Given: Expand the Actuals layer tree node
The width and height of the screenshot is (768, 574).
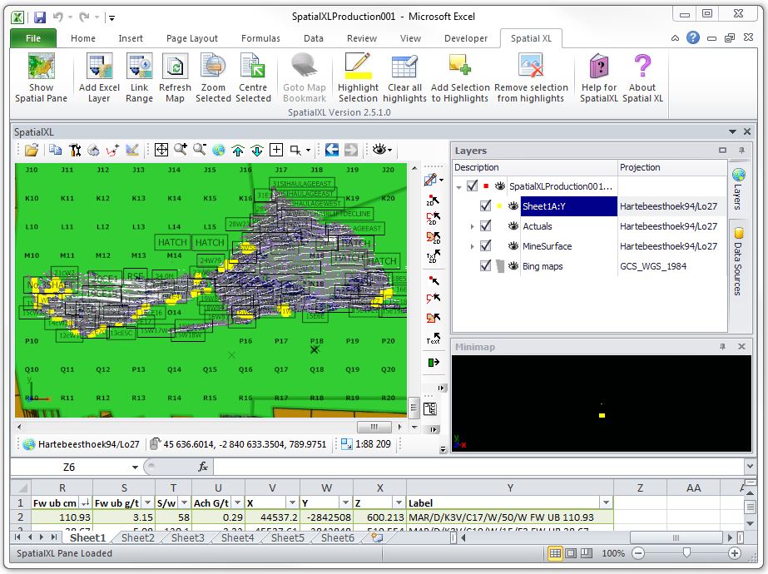Looking at the screenshot, I should click(473, 226).
